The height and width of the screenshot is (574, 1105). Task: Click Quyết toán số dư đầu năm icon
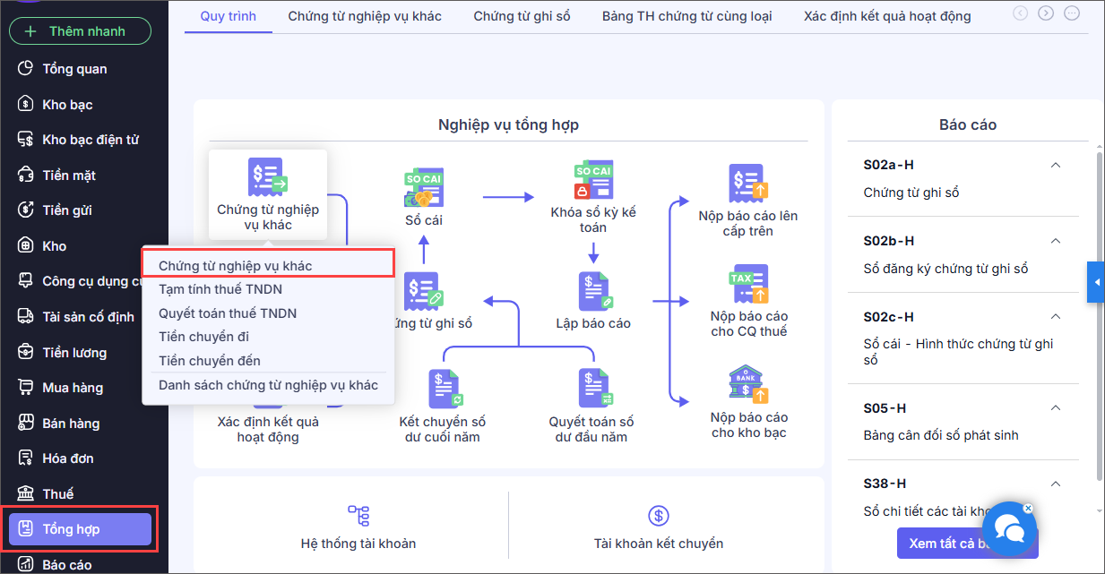[x=593, y=389]
